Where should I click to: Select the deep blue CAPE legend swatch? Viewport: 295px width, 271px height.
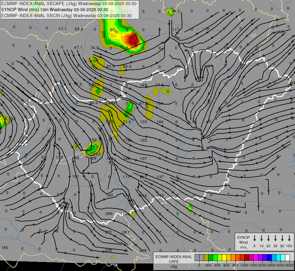point(269,257)
